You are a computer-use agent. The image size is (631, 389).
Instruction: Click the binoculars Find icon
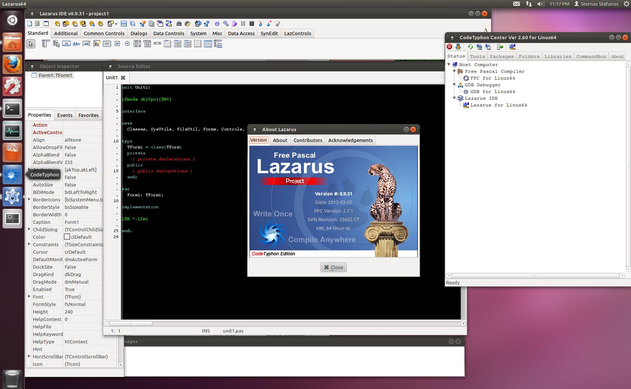tap(179, 24)
